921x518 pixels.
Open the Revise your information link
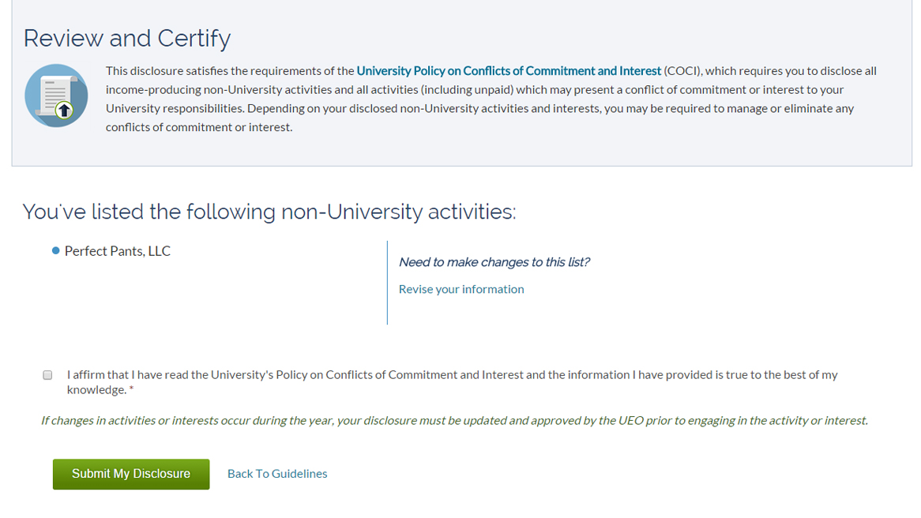[x=461, y=289]
